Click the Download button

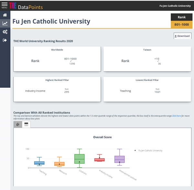[x=182, y=36]
